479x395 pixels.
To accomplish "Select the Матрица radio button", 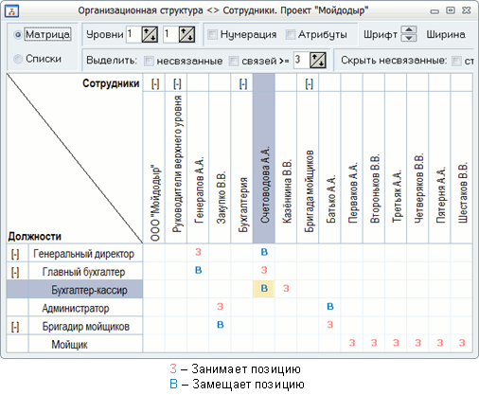I will [18, 34].
